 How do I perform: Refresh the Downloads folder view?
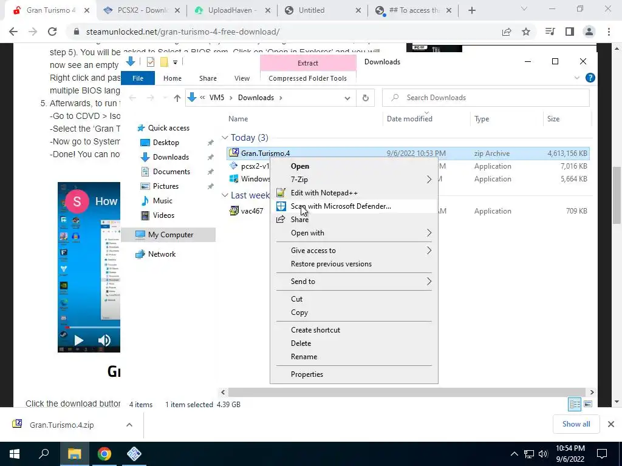[365, 98]
